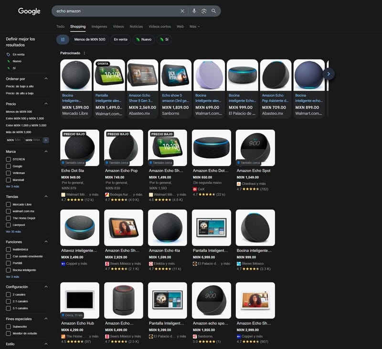
Task: Click the Steren México store icon
Action: coord(239,263)
